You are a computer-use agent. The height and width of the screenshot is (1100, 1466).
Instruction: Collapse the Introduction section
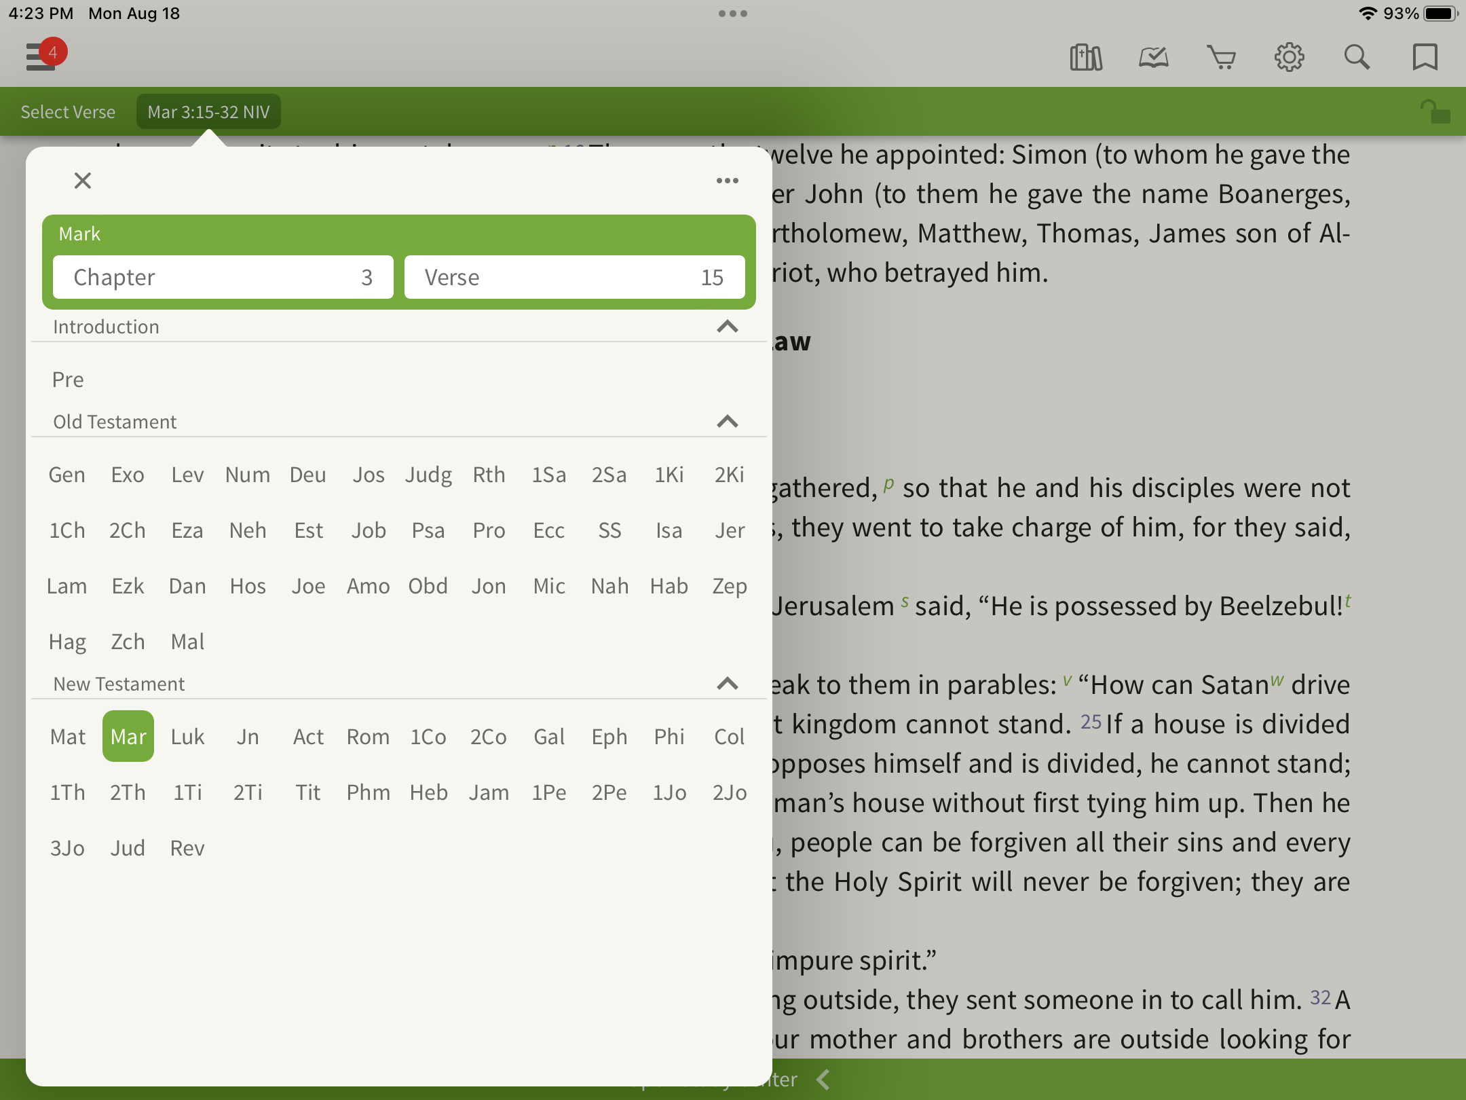pos(728,327)
